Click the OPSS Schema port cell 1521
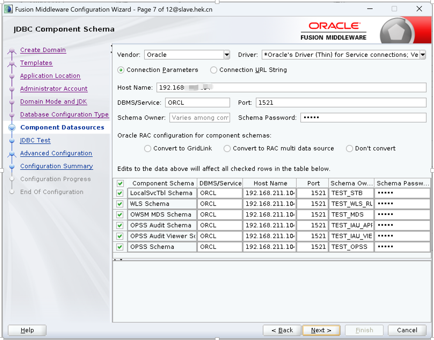This screenshot has width=434, height=340. click(x=313, y=247)
